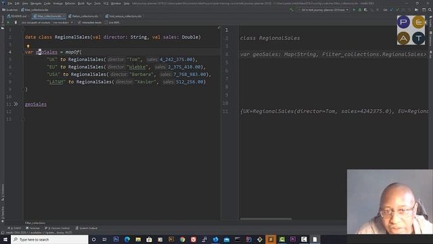Open the Mail app from taskbar
Viewport: 433px width, 244px height.
227,239
